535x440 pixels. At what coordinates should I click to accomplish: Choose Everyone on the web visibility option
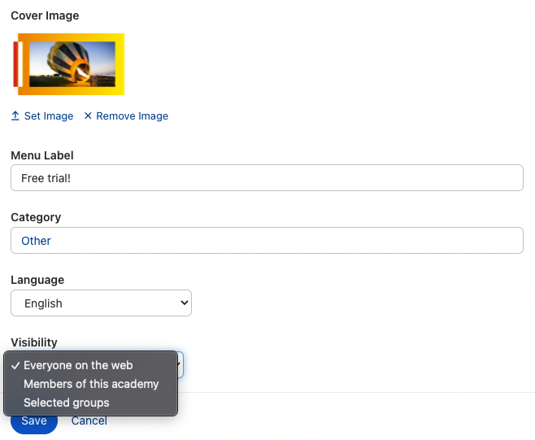pos(78,365)
